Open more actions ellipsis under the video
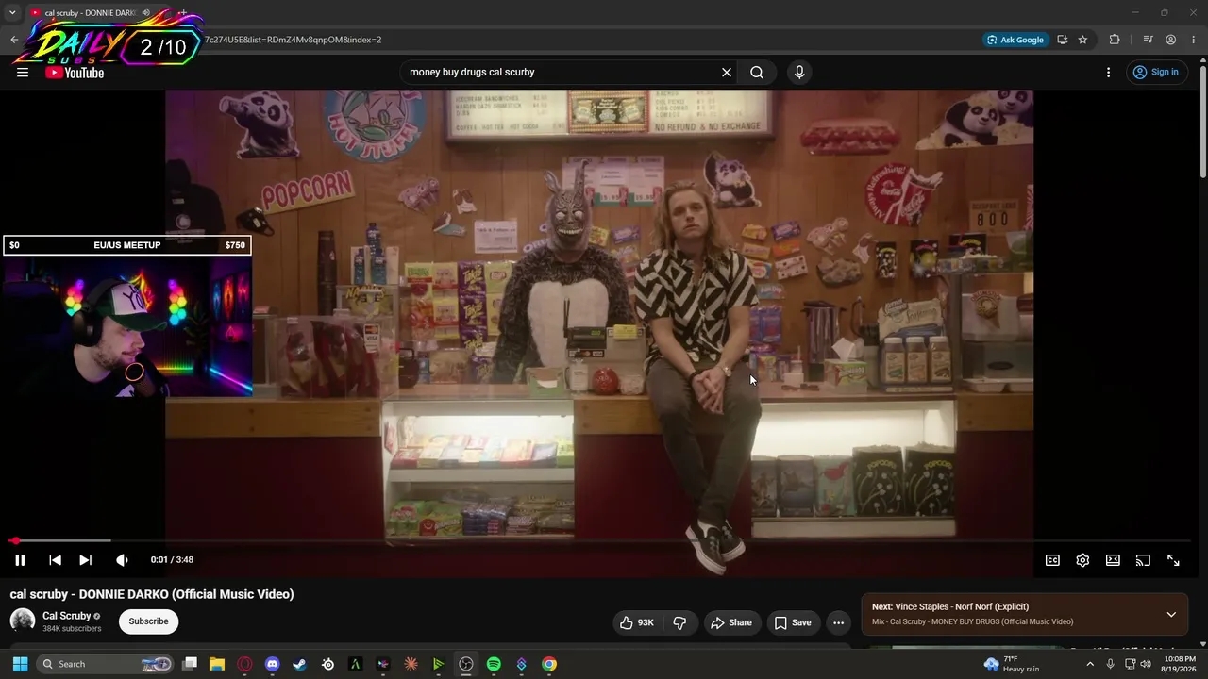 838,622
